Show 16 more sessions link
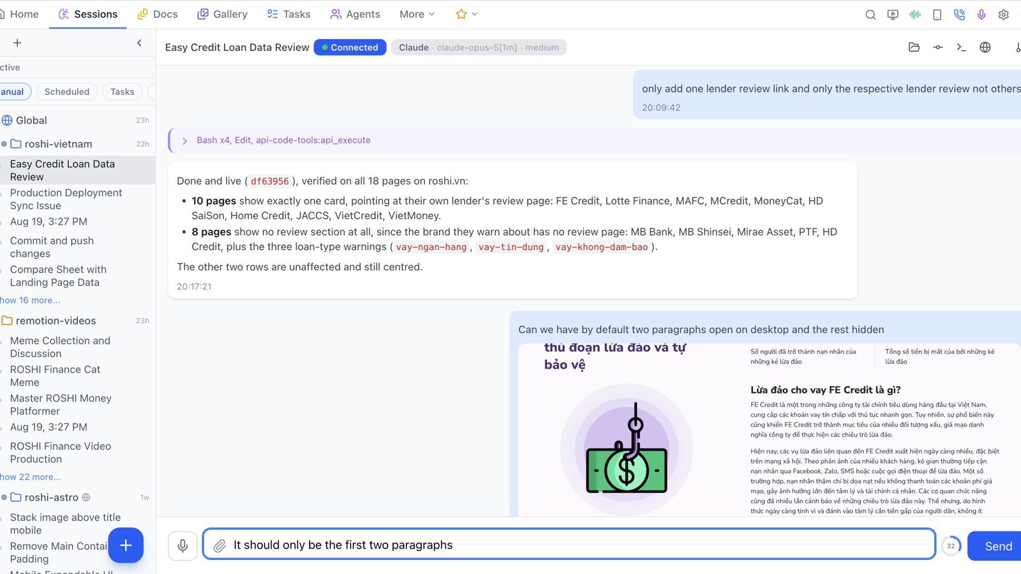Image resolution: width=1021 pixels, height=574 pixels. pyautogui.click(x=30, y=300)
